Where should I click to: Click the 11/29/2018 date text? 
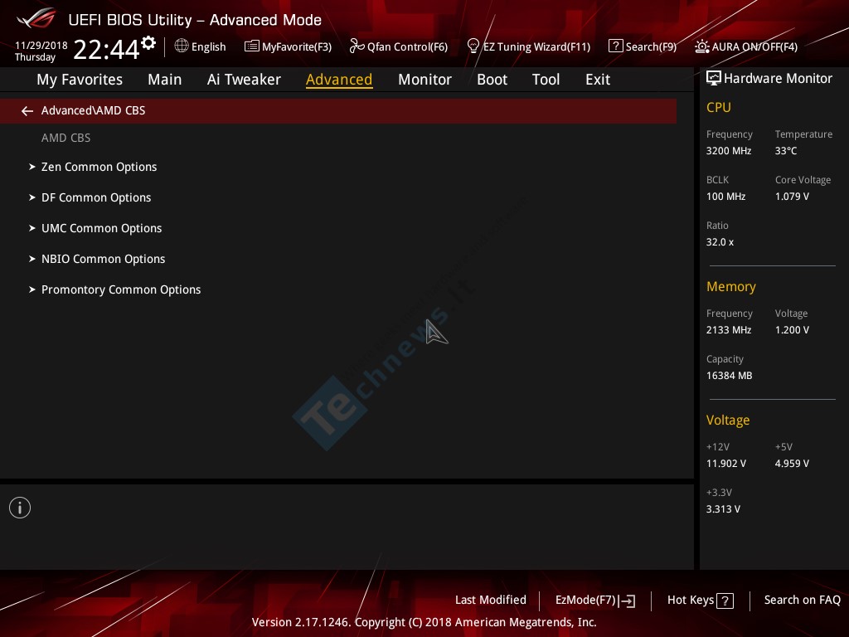tap(41, 46)
